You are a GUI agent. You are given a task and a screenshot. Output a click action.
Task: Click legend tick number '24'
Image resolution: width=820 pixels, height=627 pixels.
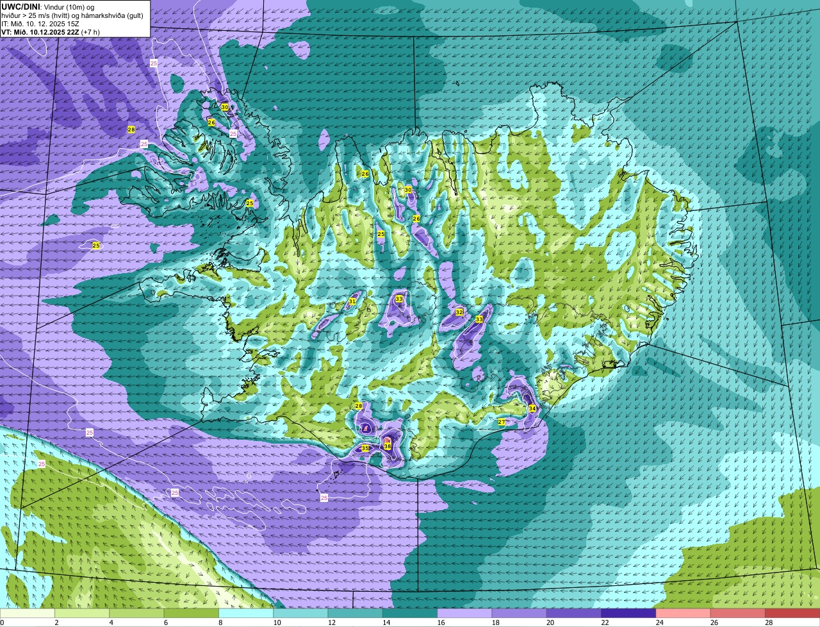click(659, 622)
